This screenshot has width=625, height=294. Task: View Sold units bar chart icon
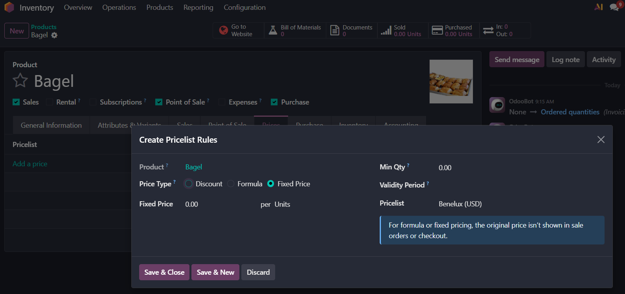pos(386,30)
